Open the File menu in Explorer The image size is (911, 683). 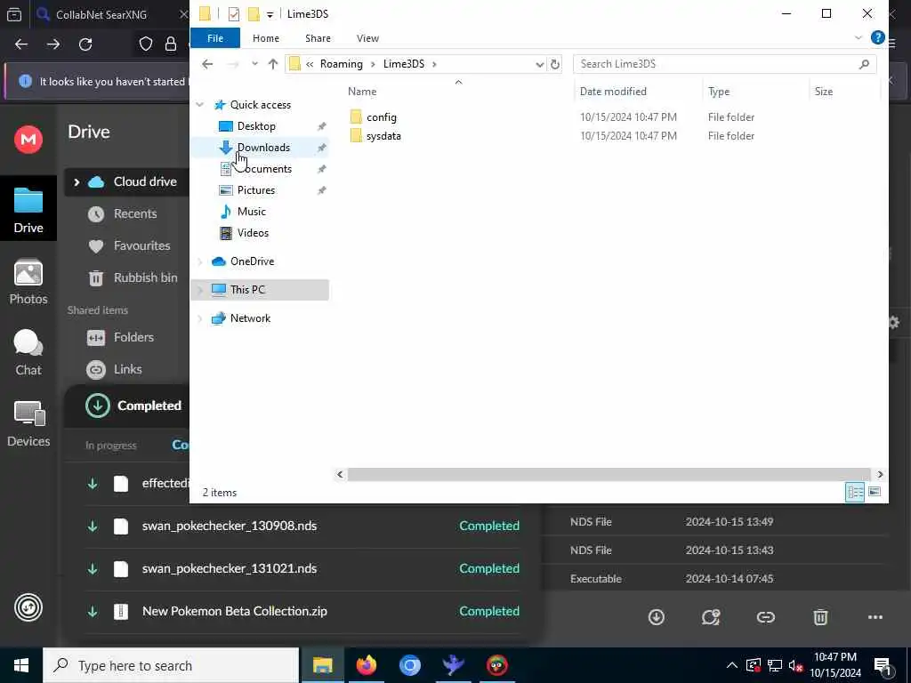pyautogui.click(x=215, y=38)
